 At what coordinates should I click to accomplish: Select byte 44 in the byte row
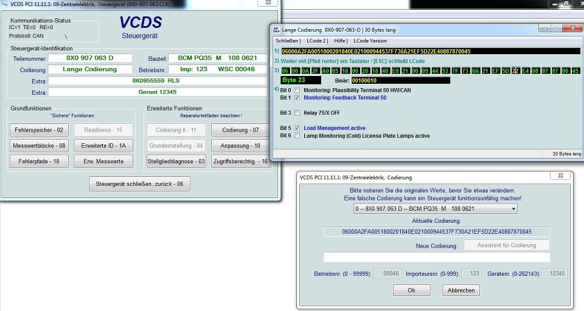click(435, 70)
